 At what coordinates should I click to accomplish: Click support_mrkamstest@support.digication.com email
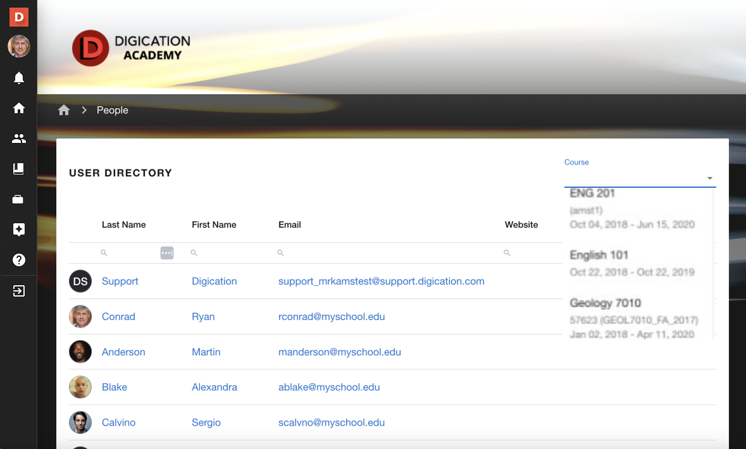(x=381, y=281)
